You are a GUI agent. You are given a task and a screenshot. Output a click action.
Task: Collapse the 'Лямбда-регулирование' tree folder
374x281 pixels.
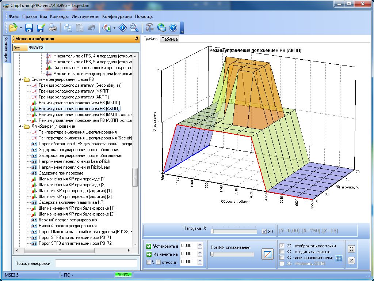point(20,126)
